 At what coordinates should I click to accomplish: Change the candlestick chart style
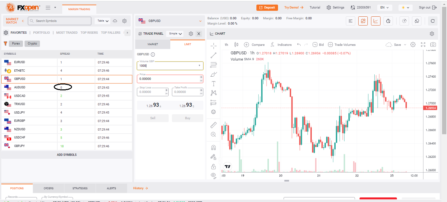coord(237,45)
